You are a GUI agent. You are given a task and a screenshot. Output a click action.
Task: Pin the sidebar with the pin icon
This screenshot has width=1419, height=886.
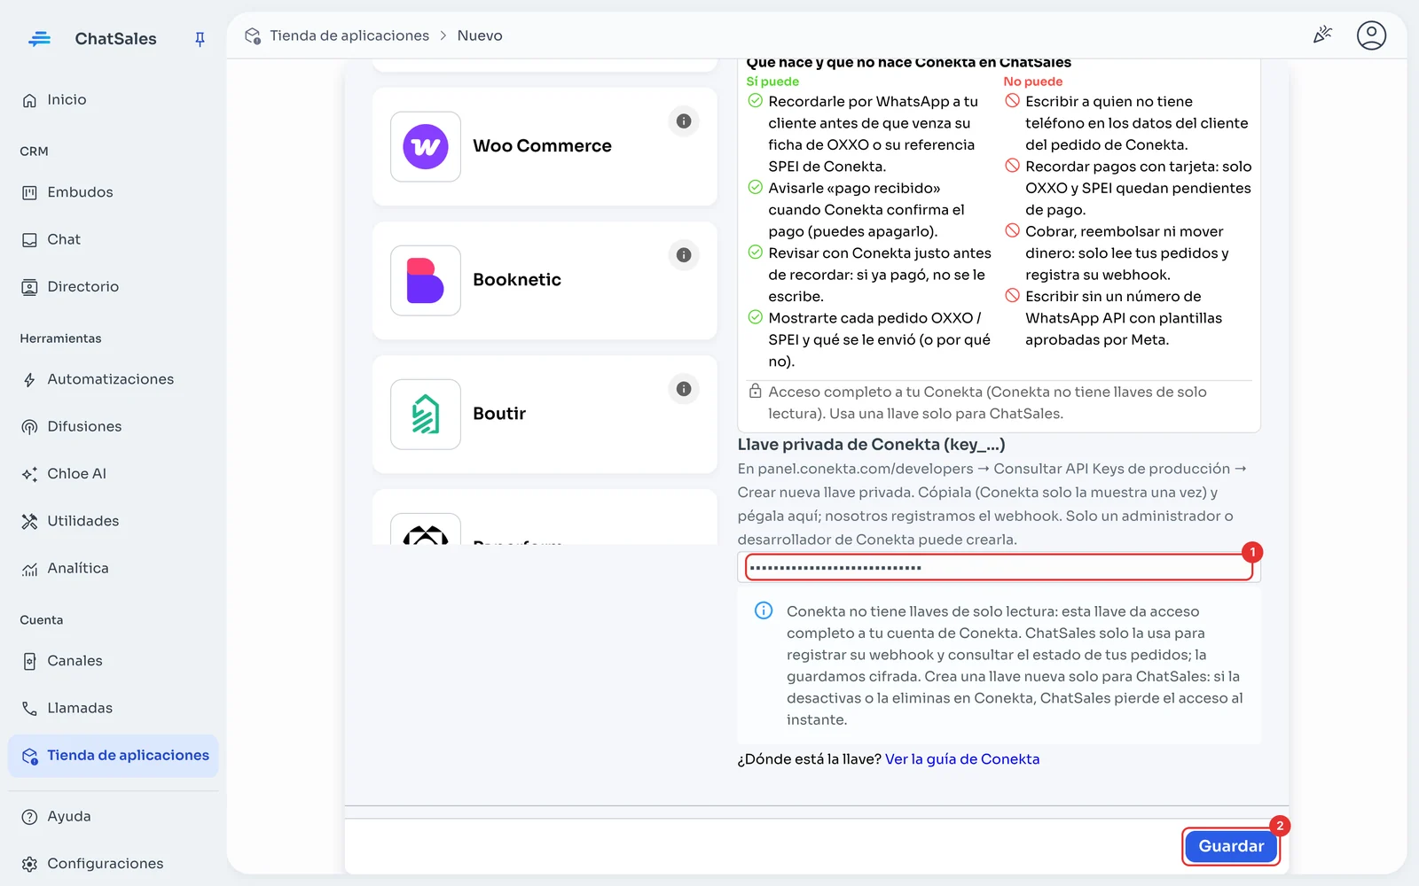tap(200, 39)
